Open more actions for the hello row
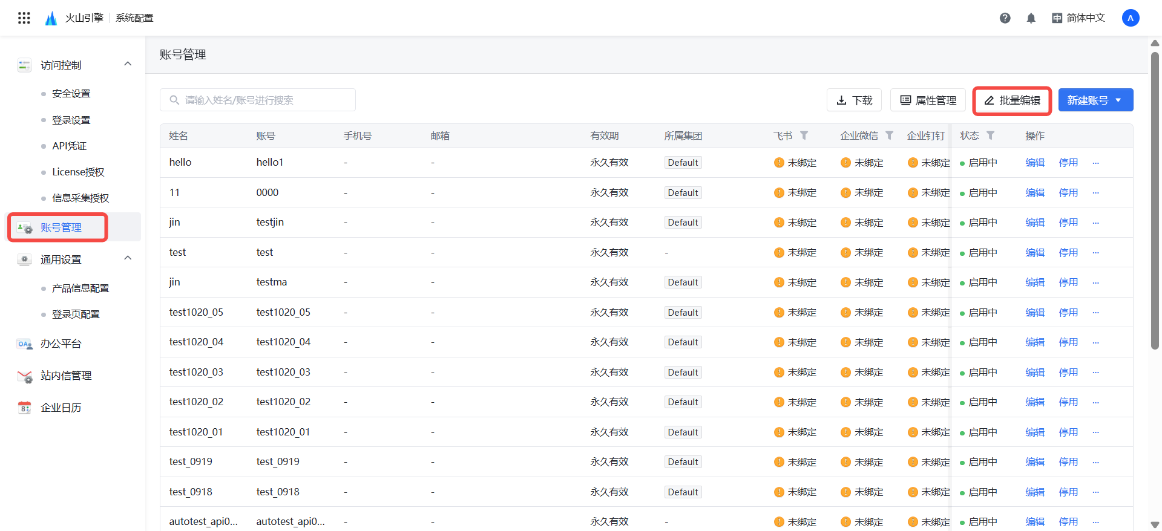1162x531 pixels. click(x=1095, y=163)
